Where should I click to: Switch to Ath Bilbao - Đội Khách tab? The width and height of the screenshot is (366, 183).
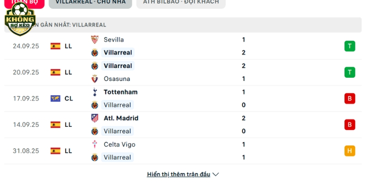181,3
